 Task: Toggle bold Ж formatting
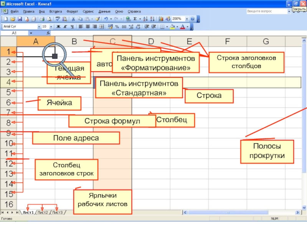tap(58, 27)
